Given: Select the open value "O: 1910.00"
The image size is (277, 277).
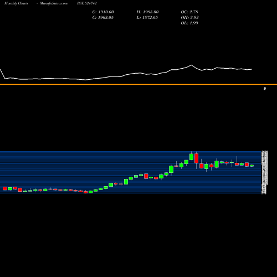Looking at the screenshot, I should coord(103,12).
